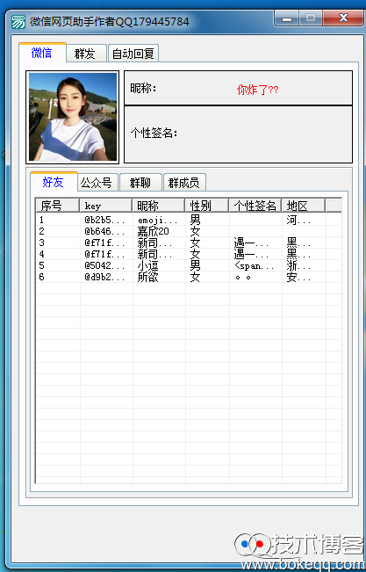Image resolution: width=366 pixels, height=572 pixels.
Task: Click the 个性签名: label
Action: tap(154, 133)
